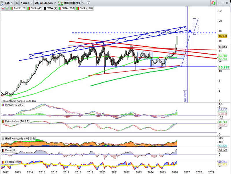The height and width of the screenshot is (174, 231).
Task: Click the green up-arrow icon beside Precio
Action: point(6,8)
